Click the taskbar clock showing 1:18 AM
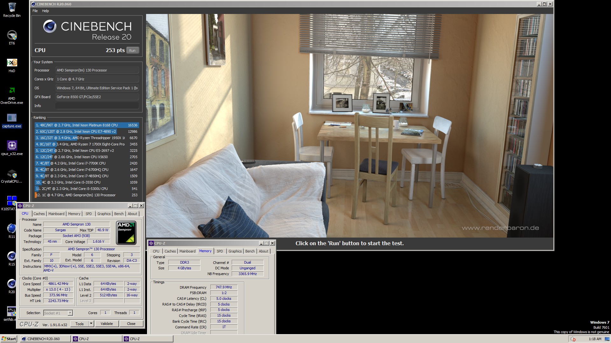 (595, 339)
